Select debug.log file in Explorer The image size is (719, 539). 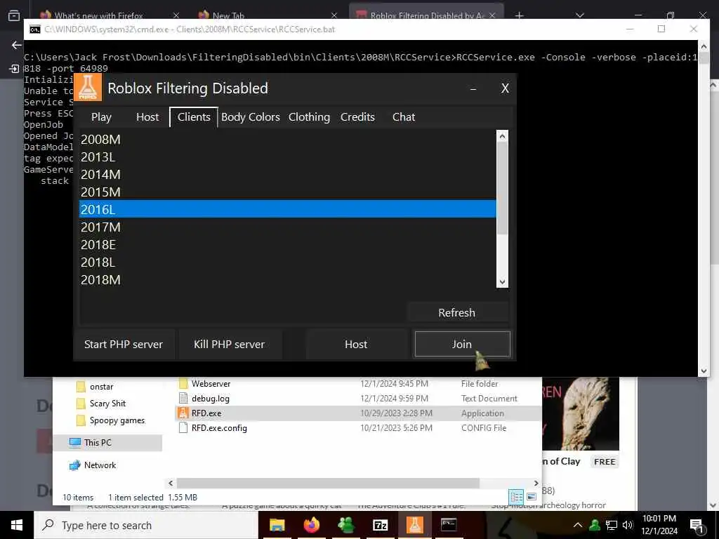pos(211,399)
